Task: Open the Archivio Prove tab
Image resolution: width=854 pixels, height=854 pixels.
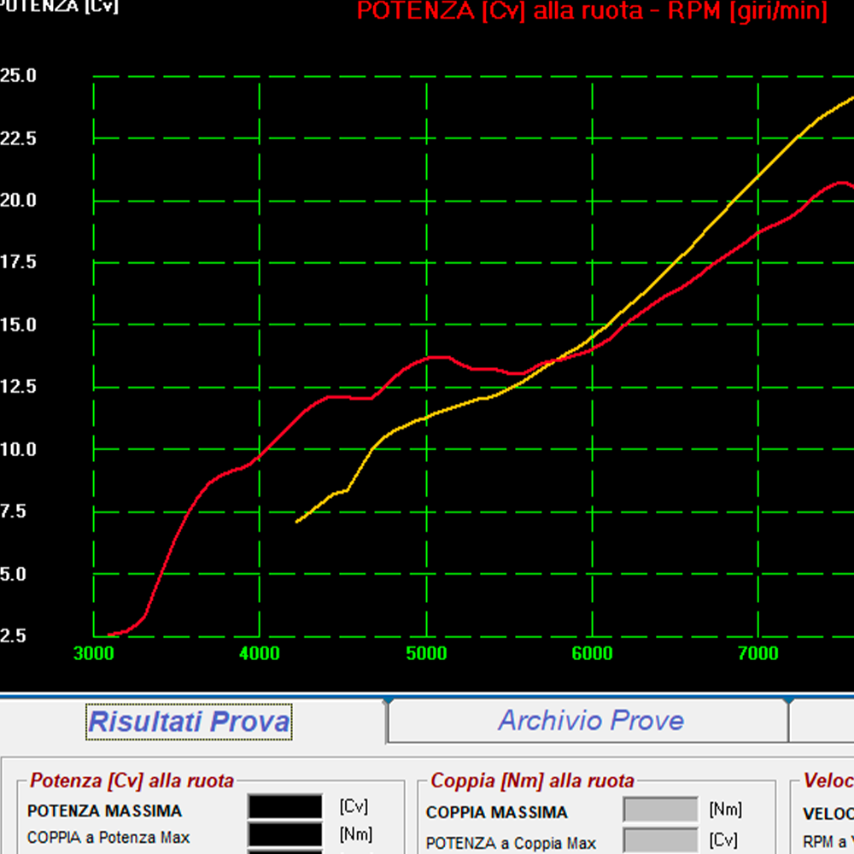Action: [x=591, y=721]
